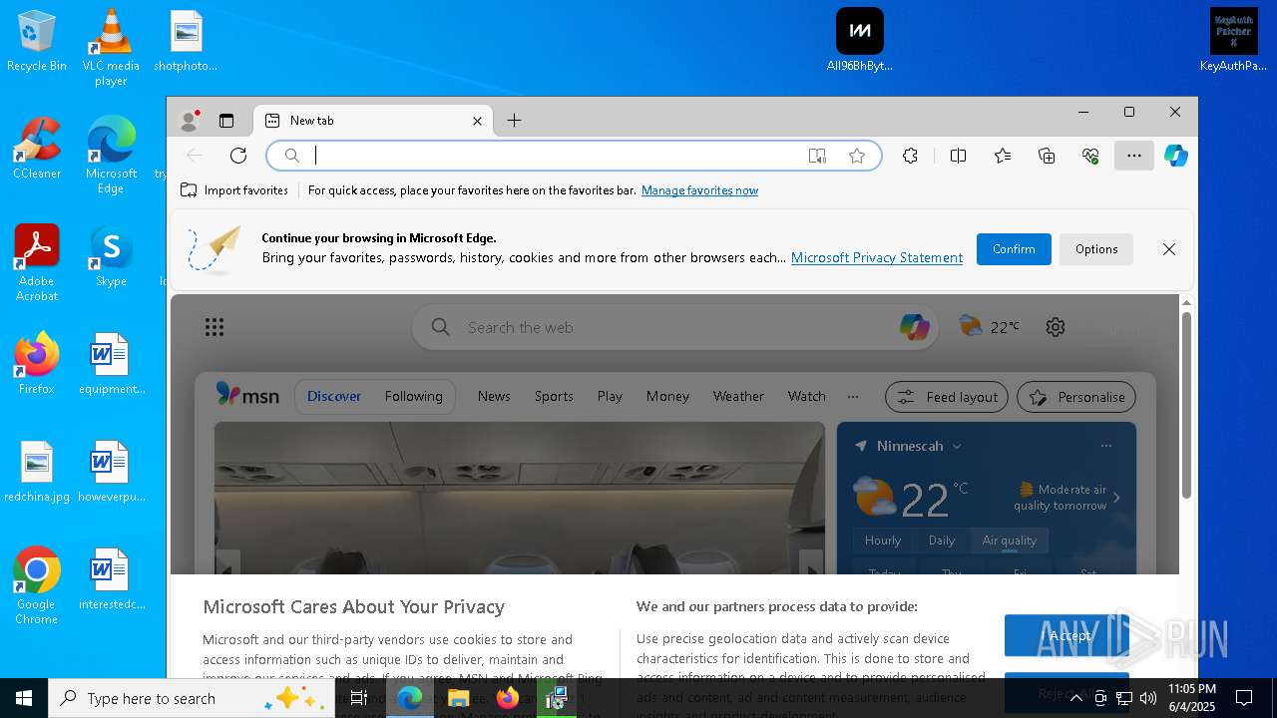
Task: Close the New tab tab
Action: [x=477, y=121]
